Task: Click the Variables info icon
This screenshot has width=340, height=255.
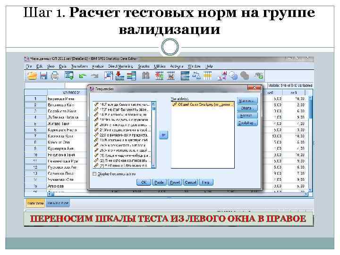Action: pos(131,76)
